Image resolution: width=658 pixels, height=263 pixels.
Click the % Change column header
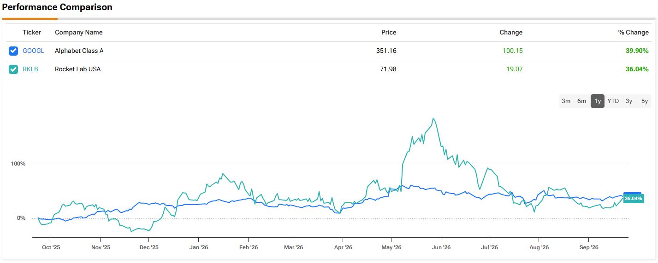[x=634, y=33]
